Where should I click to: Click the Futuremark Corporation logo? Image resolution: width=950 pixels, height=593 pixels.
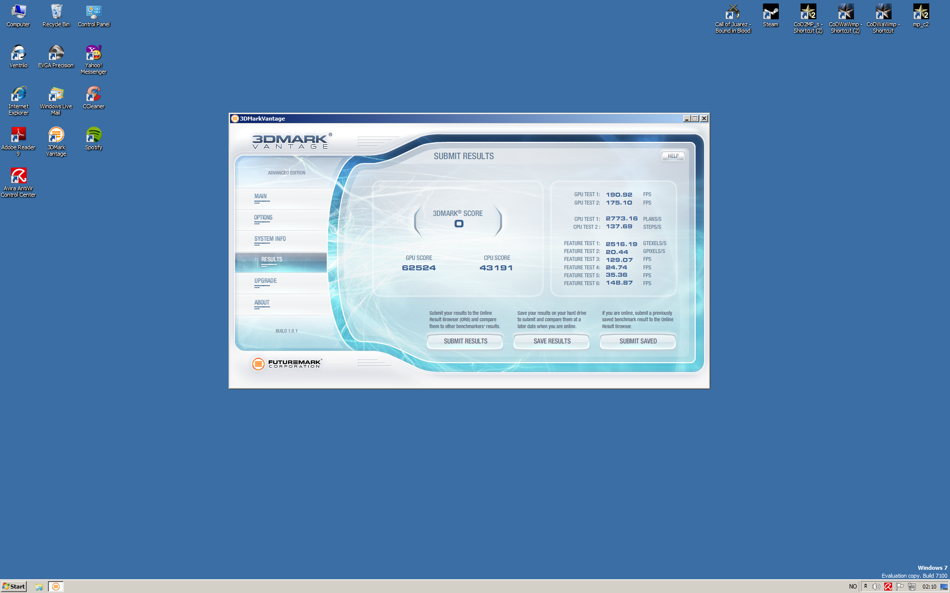(x=286, y=364)
